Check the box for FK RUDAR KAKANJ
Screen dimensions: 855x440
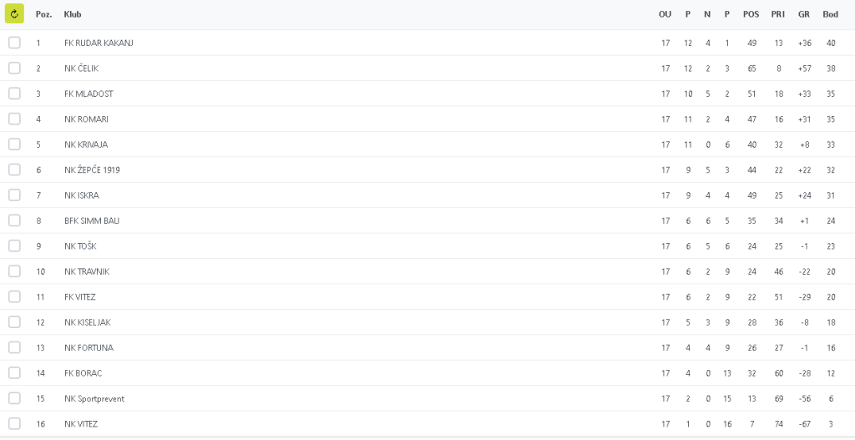(x=14, y=43)
